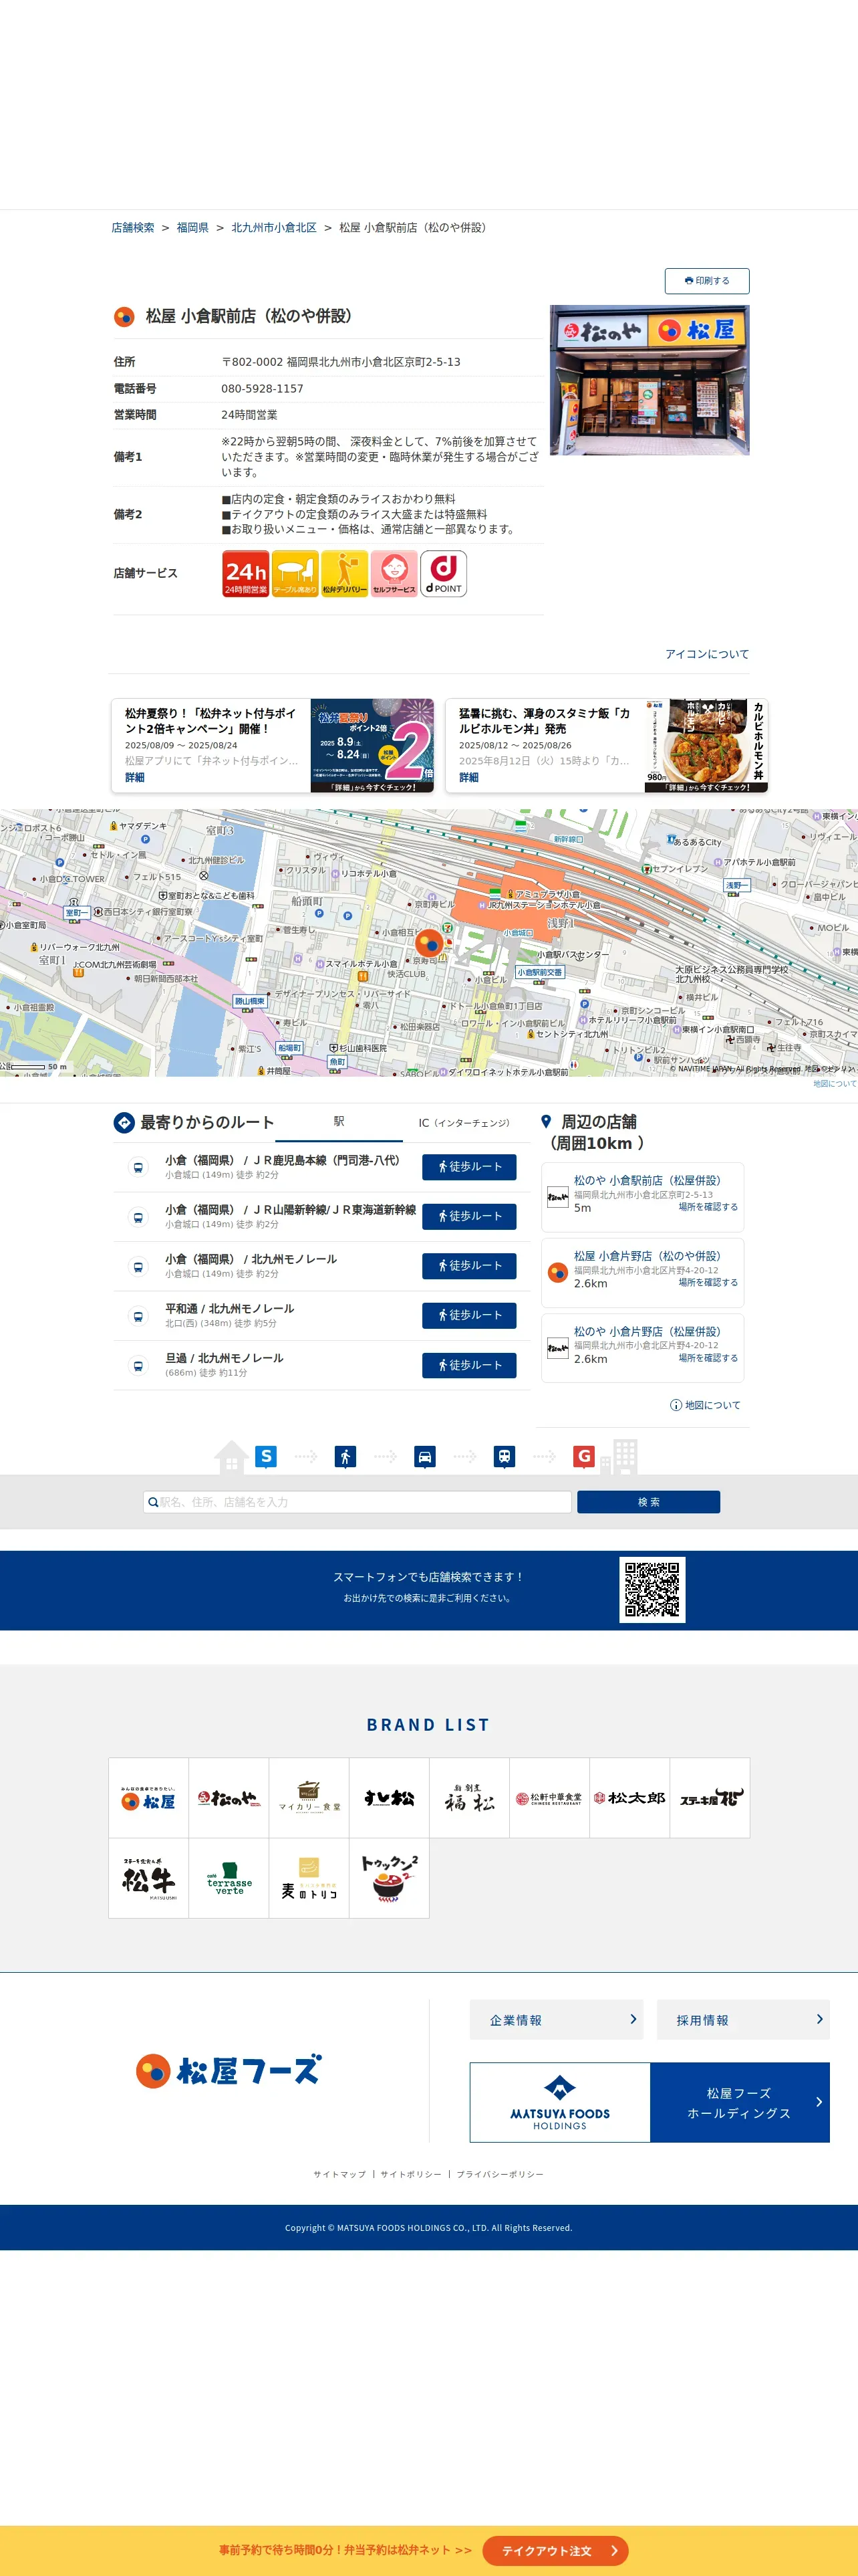Open the 松軒中華食堂 brand logo

[x=549, y=1798]
